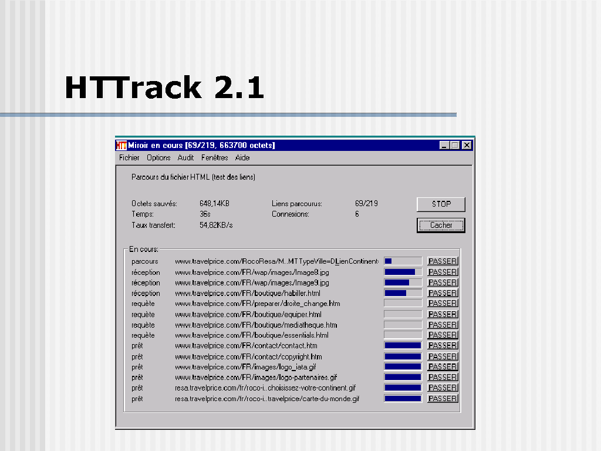Skip the parcours RocoResa link with PASSER
The image size is (601, 451).
[443, 261]
